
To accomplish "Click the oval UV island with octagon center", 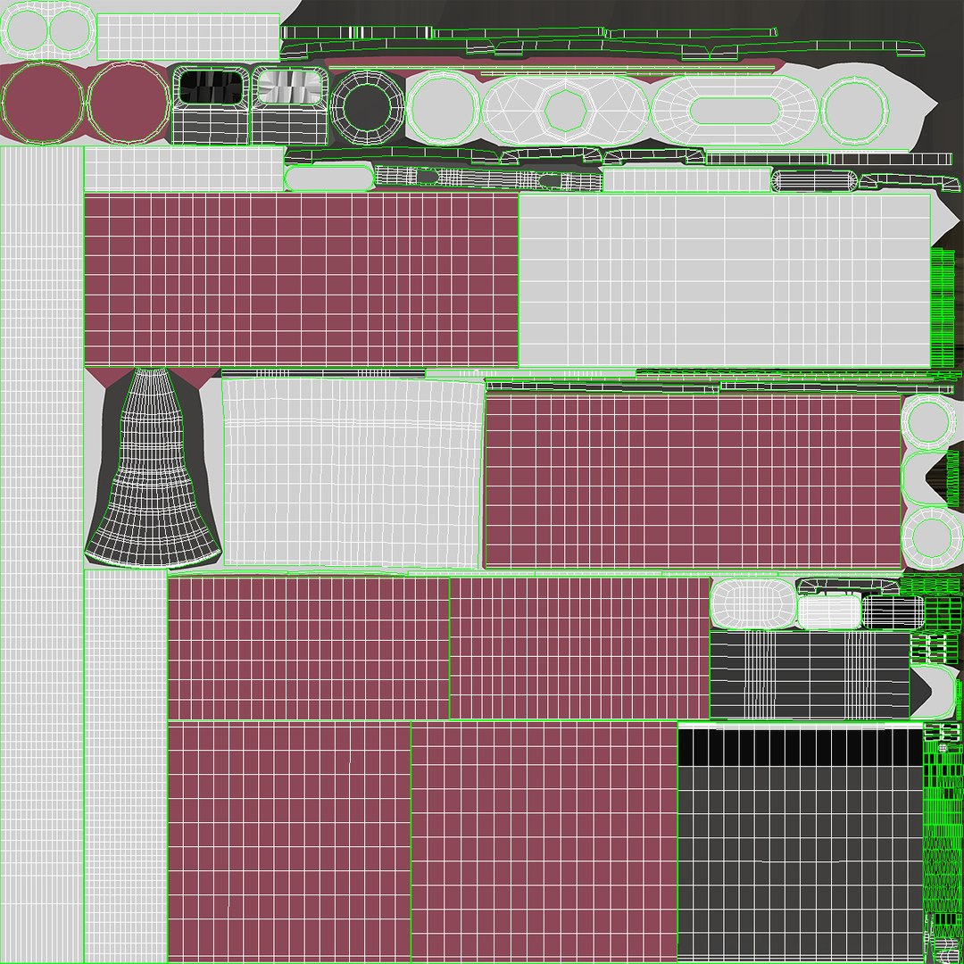I will [x=566, y=111].
